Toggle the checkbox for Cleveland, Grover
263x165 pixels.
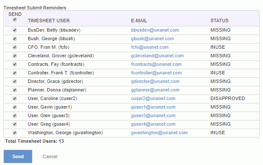pos(15,56)
